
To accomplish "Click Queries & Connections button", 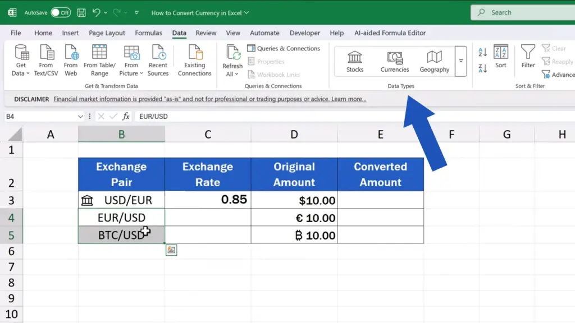I will [x=284, y=49].
